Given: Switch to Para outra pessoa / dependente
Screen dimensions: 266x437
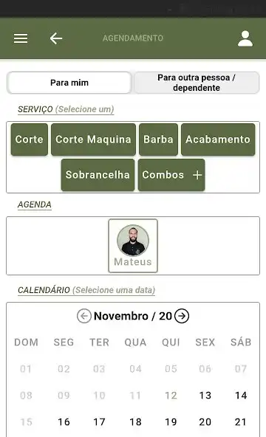Looking at the screenshot, I should coord(197,83).
